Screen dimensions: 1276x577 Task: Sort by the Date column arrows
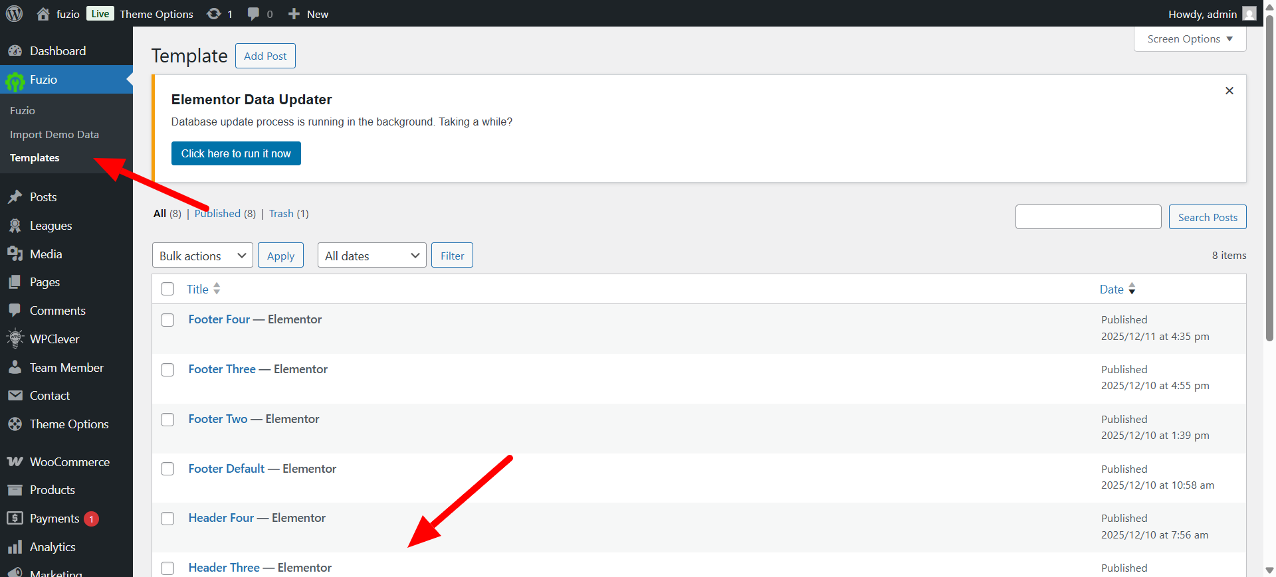(1132, 289)
